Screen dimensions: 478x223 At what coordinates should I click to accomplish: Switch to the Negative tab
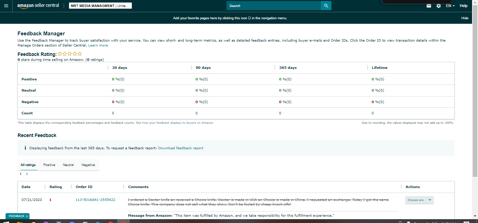[x=88, y=165]
